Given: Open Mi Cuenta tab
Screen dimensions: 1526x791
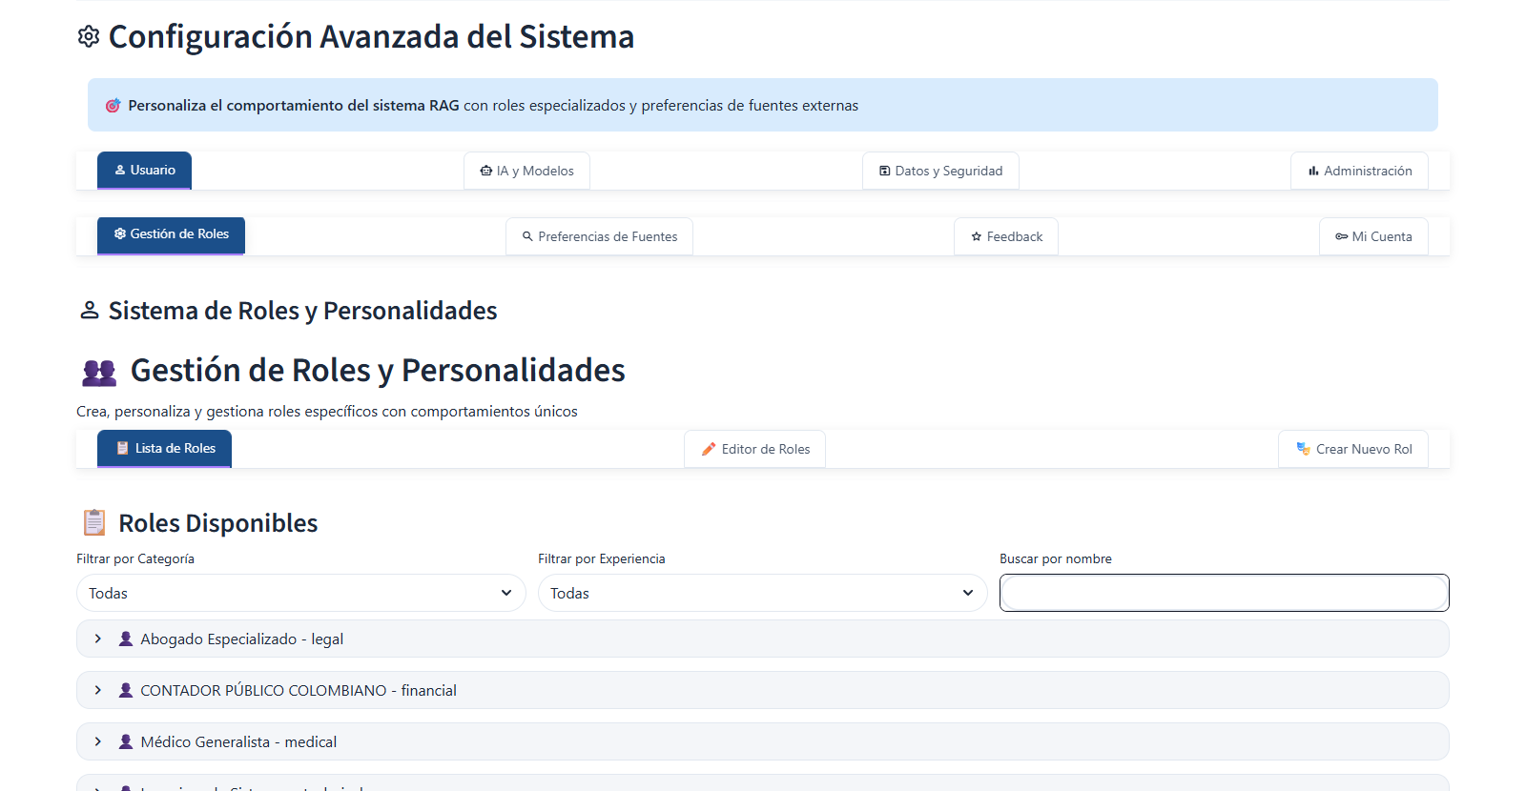Looking at the screenshot, I should click(1373, 236).
